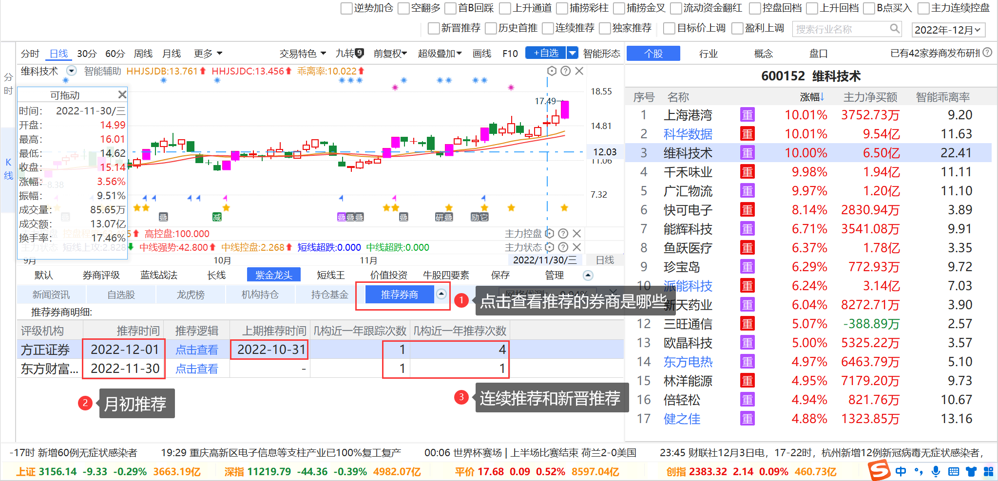Click the Sogou voice input microphone icon
Screen dimensions: 998x481
[936, 471]
